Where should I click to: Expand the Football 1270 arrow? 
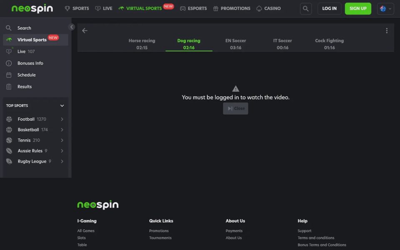pyautogui.click(x=62, y=119)
